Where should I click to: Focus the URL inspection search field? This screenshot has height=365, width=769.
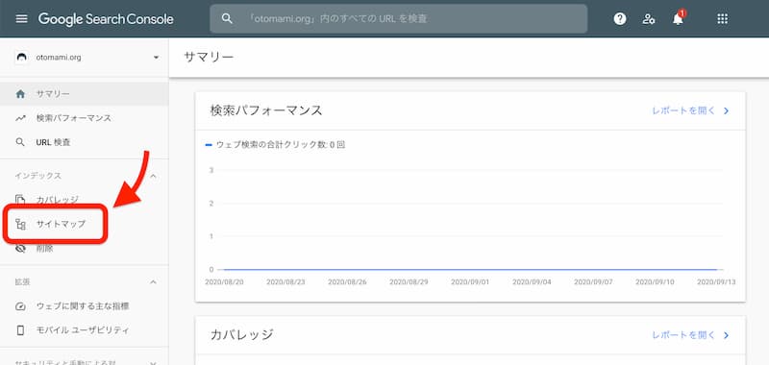[x=398, y=19]
